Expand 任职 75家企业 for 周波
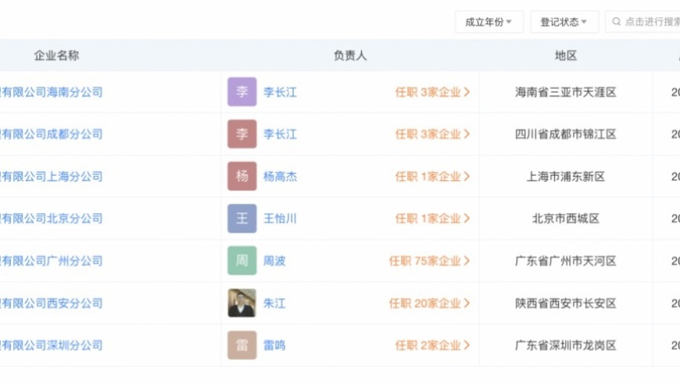Viewport: 680px width, 384px height. click(x=429, y=261)
